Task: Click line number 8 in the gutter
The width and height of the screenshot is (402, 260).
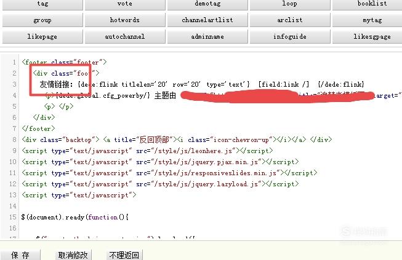Action: click(14, 140)
